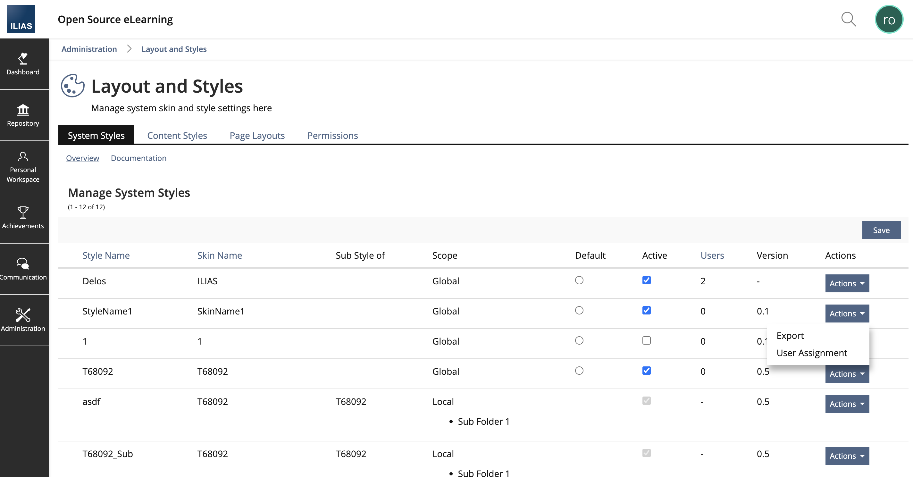The width and height of the screenshot is (913, 477).
Task: Set StyleName1 as default style
Action: pos(579,310)
